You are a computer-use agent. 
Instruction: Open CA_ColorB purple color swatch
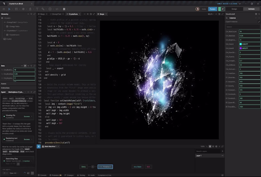(x=240, y=48)
